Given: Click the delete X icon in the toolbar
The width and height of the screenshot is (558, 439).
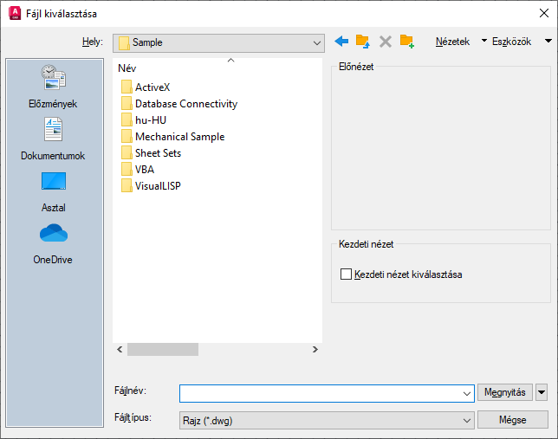Looking at the screenshot, I should (x=385, y=42).
